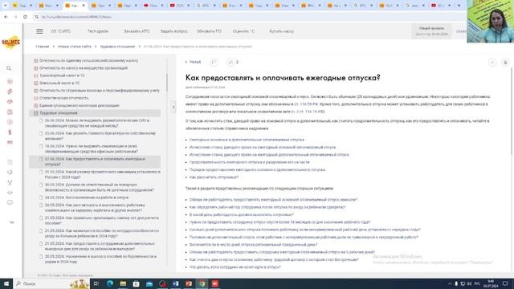
Task: Expand Единая (упрощенная) налоговая декларация node
Action: click(x=35, y=105)
